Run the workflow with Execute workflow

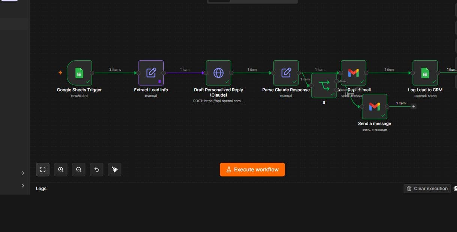coord(252,170)
